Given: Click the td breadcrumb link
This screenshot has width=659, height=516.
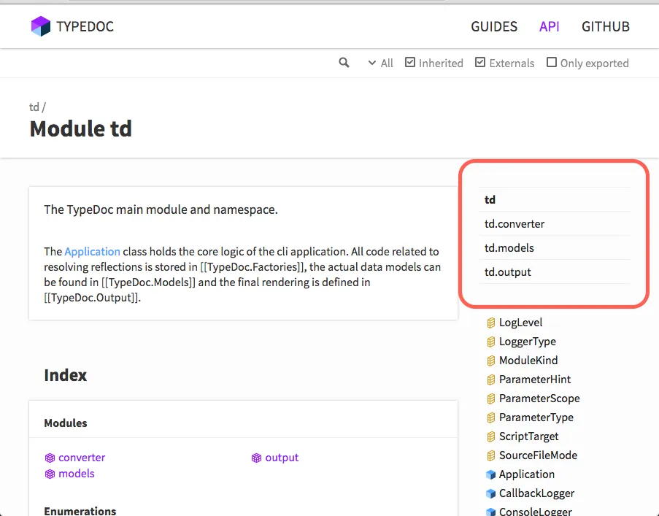Looking at the screenshot, I should coord(34,107).
